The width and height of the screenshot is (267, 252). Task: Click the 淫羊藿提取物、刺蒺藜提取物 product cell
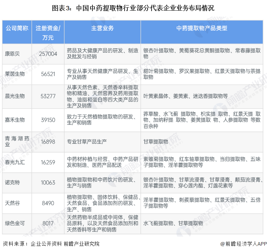pos(202,203)
